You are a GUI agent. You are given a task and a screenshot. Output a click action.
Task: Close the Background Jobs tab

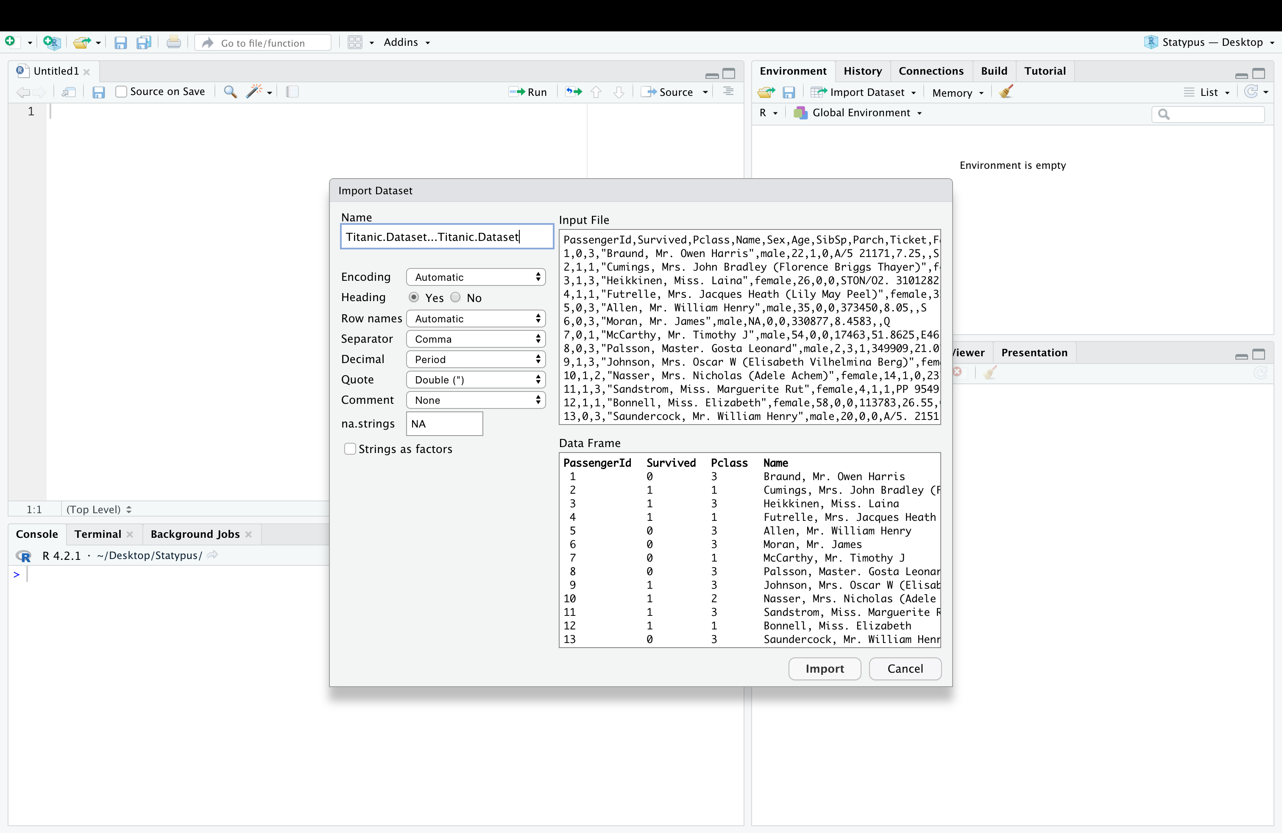pos(248,534)
